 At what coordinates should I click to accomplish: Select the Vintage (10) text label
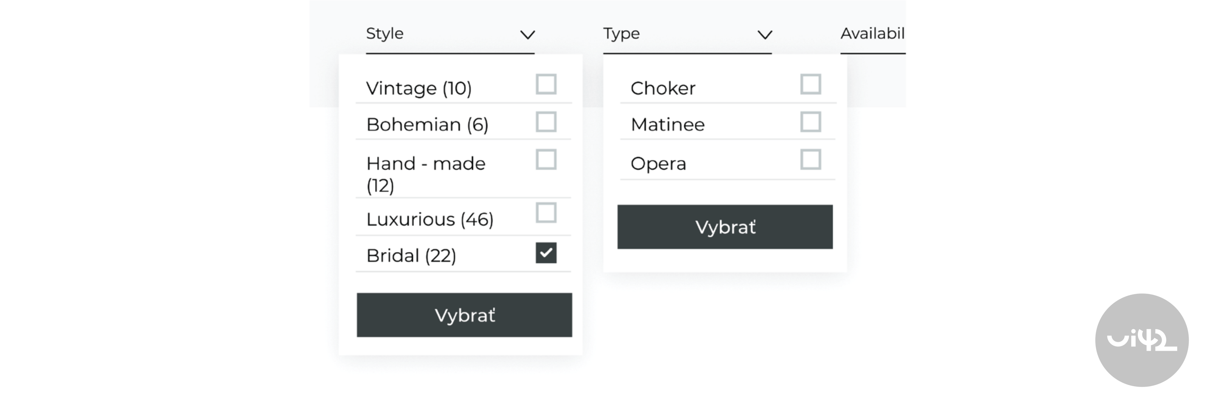pyautogui.click(x=419, y=87)
